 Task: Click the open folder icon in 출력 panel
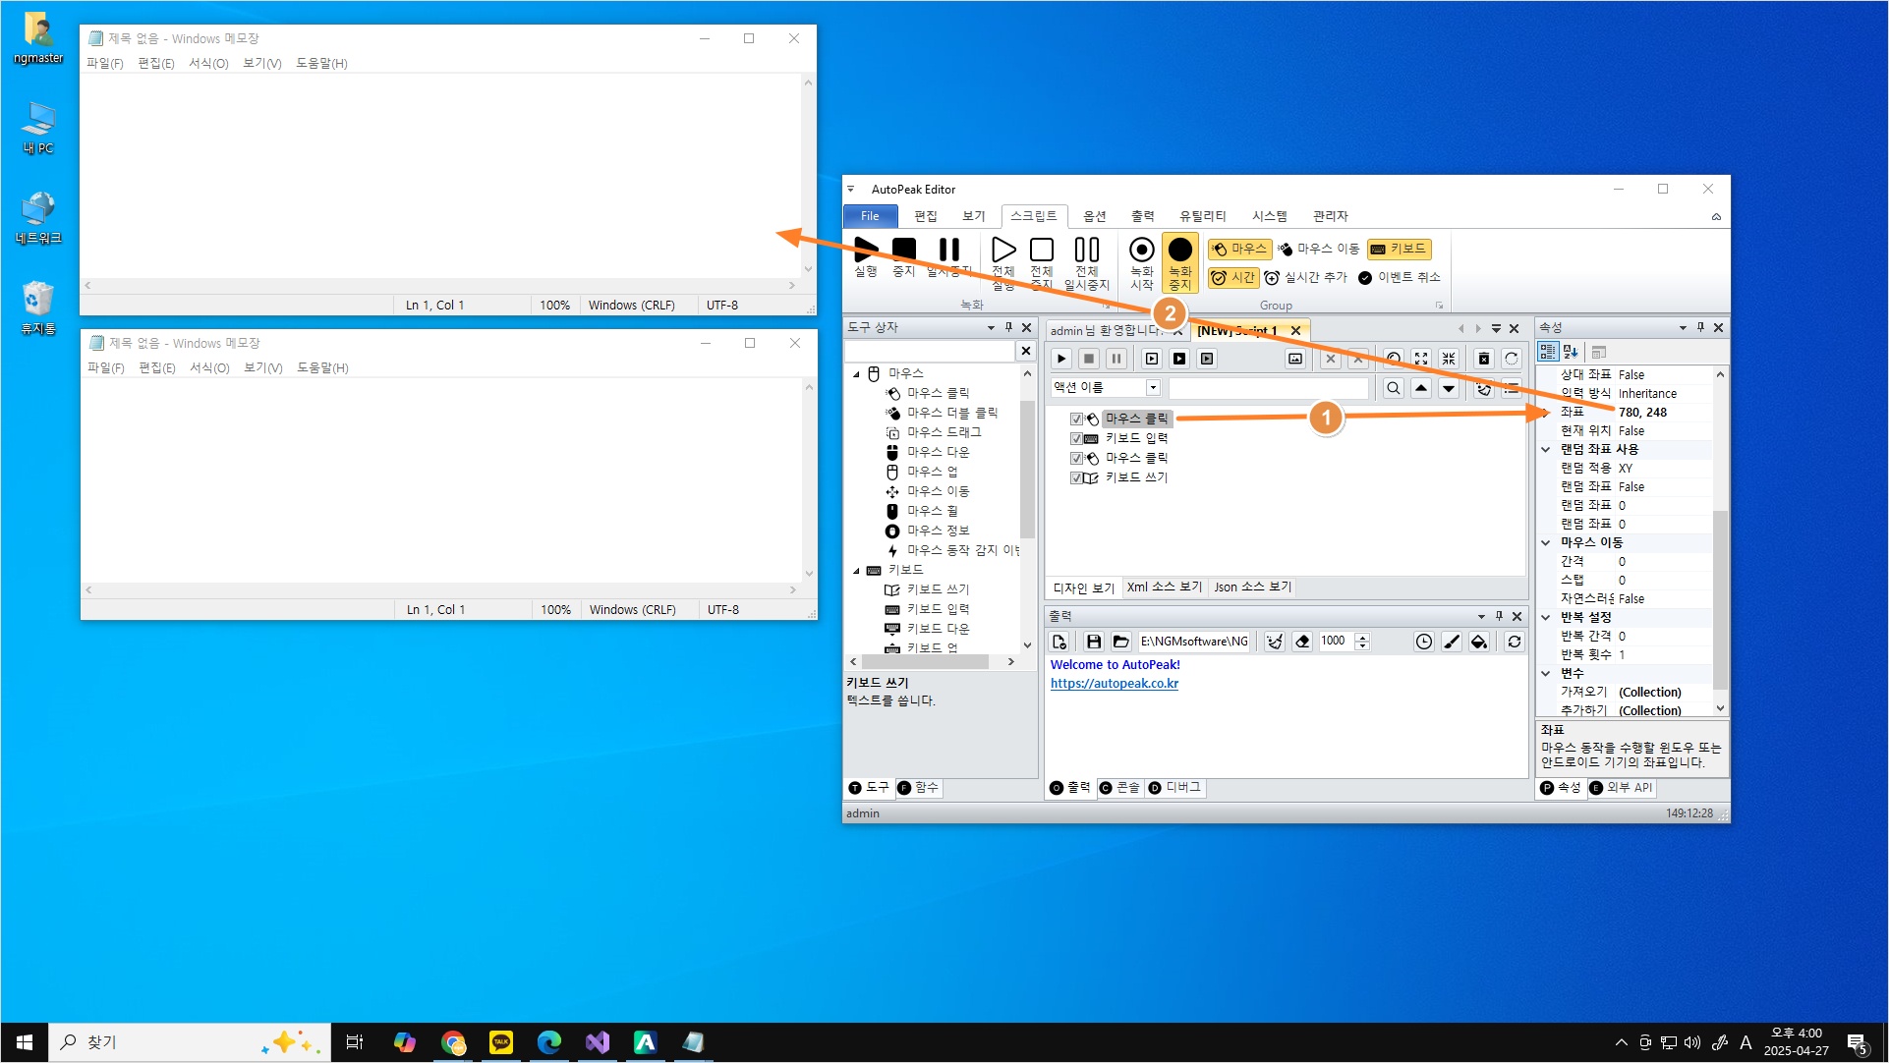point(1120,642)
